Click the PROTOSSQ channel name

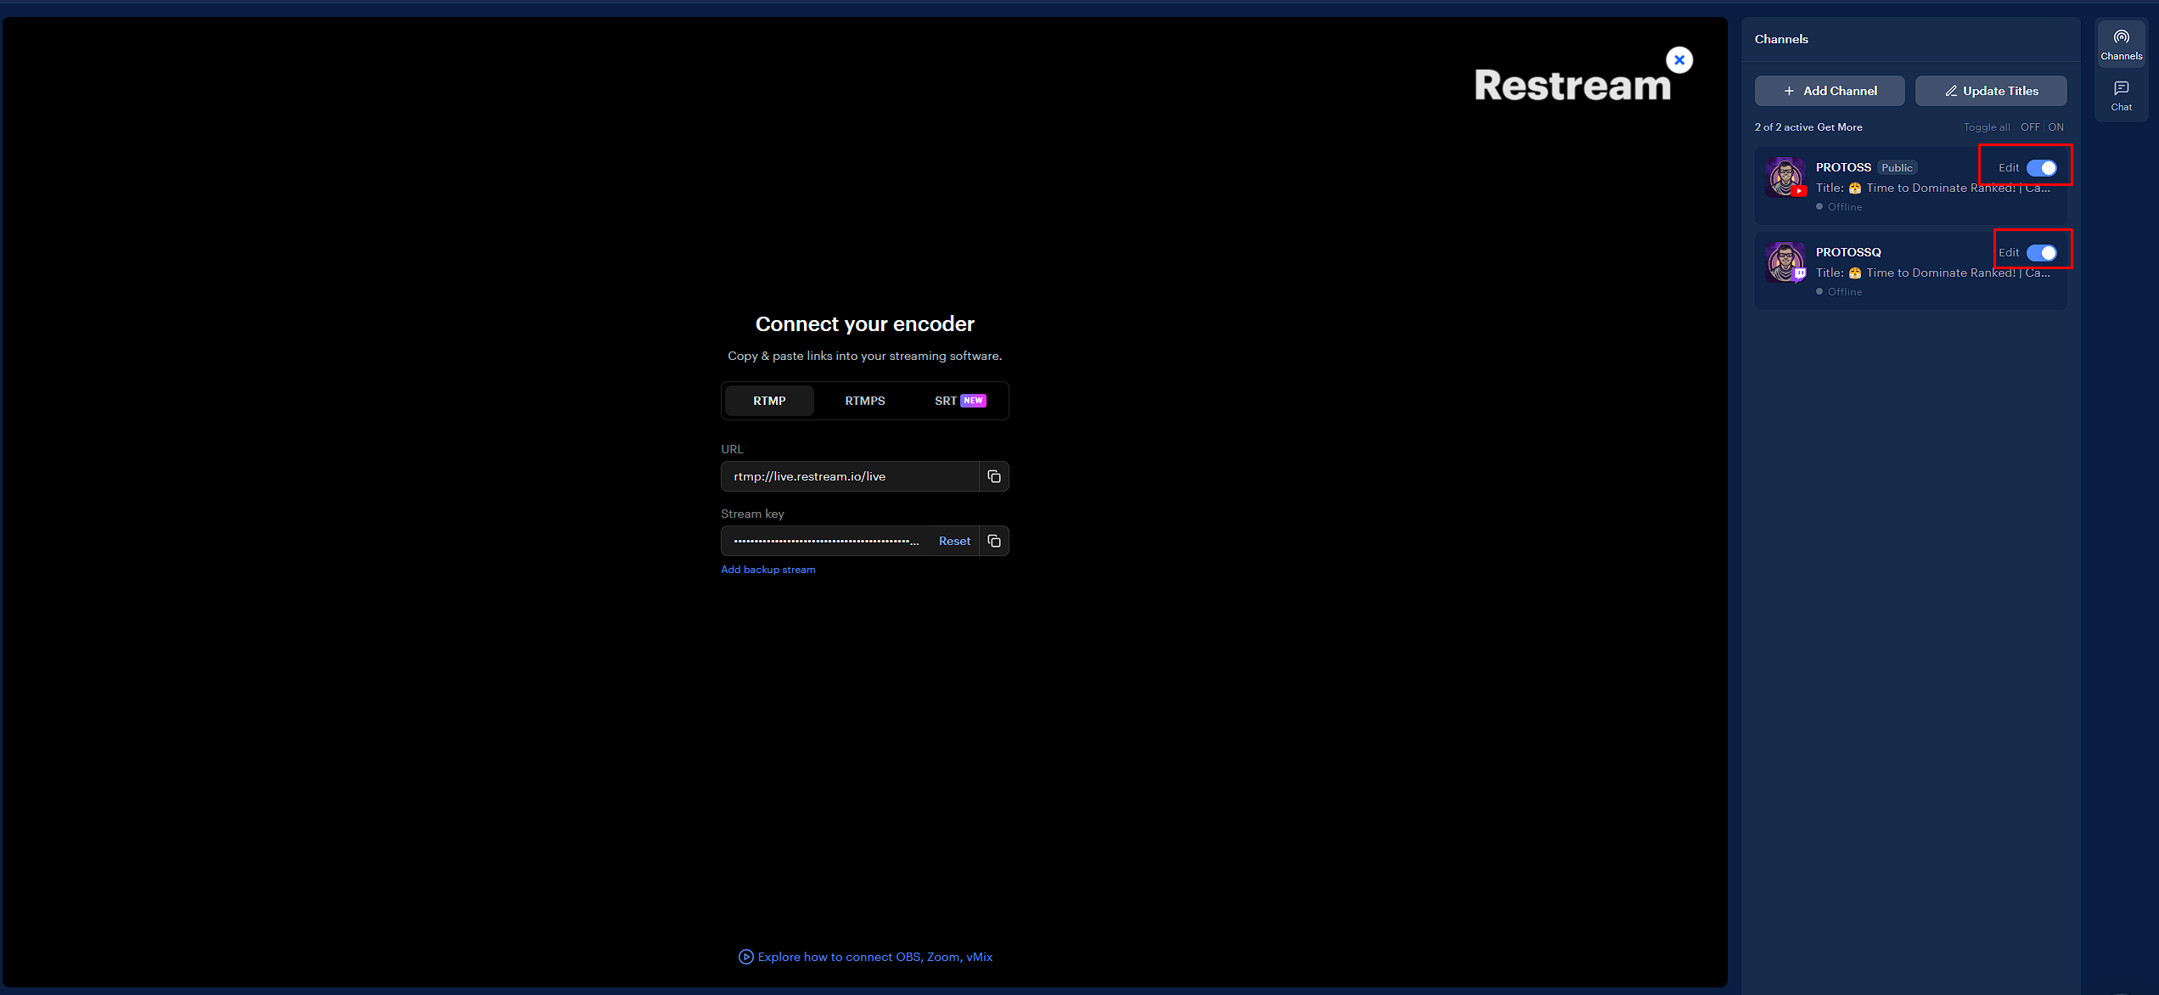(x=1848, y=252)
